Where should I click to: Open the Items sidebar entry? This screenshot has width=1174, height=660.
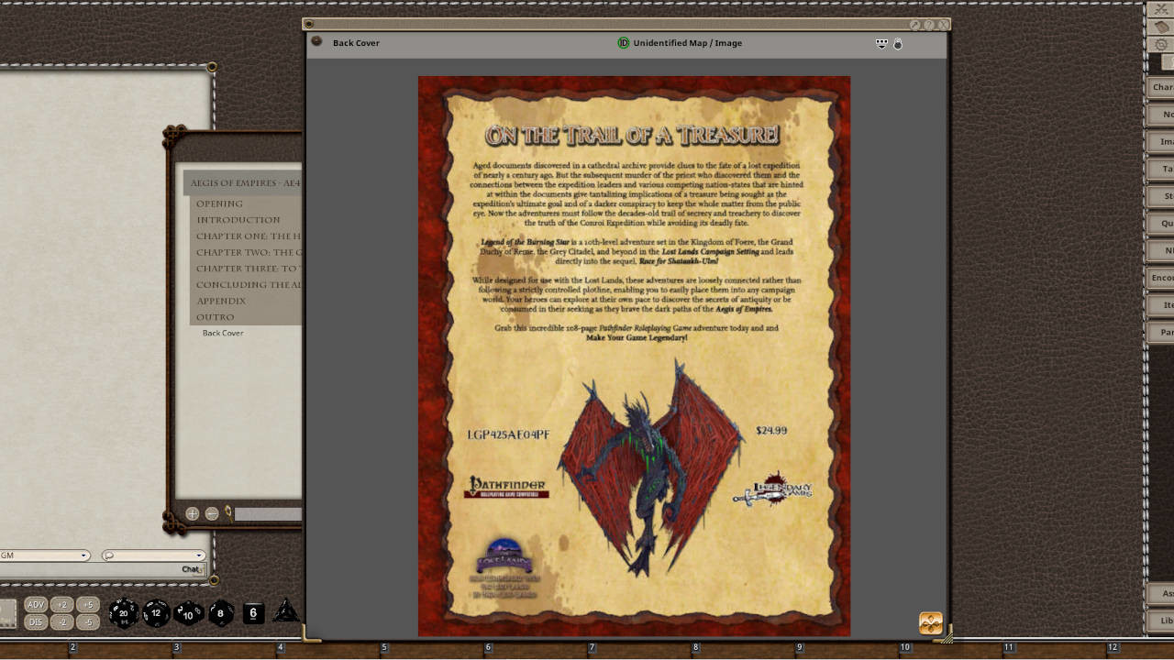[x=1163, y=304]
